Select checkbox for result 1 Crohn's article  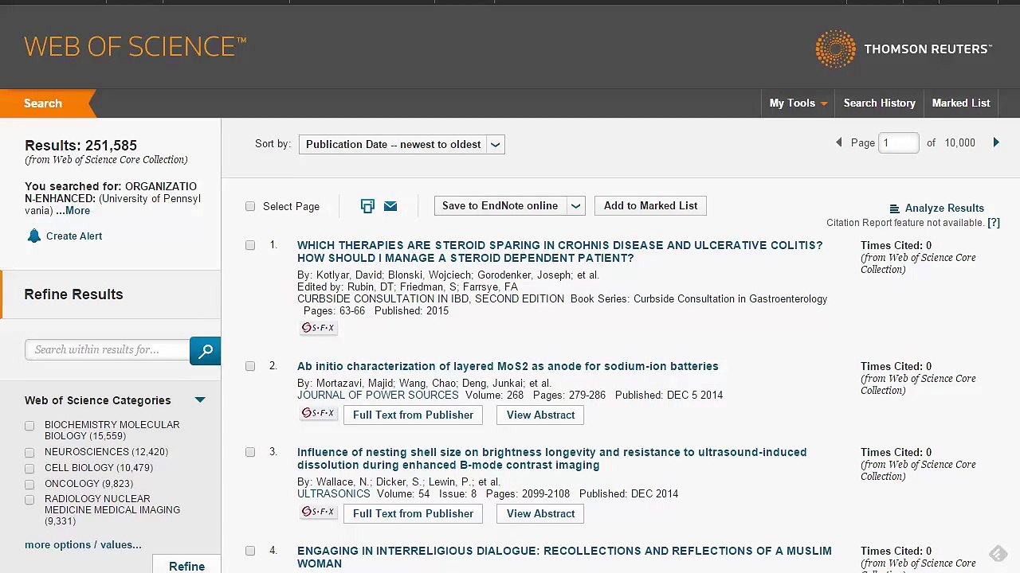(250, 245)
